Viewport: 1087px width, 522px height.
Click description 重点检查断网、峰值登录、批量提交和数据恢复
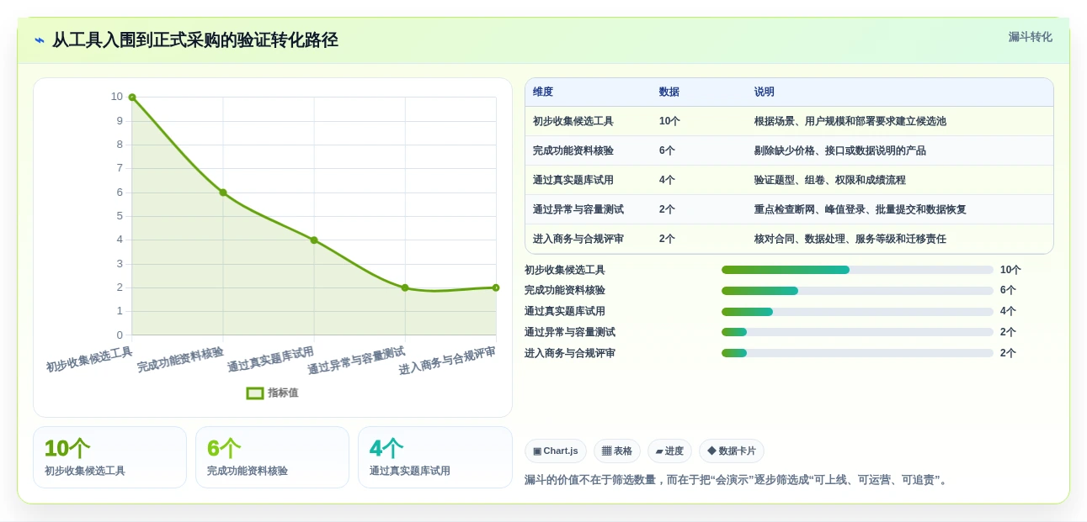(861, 210)
